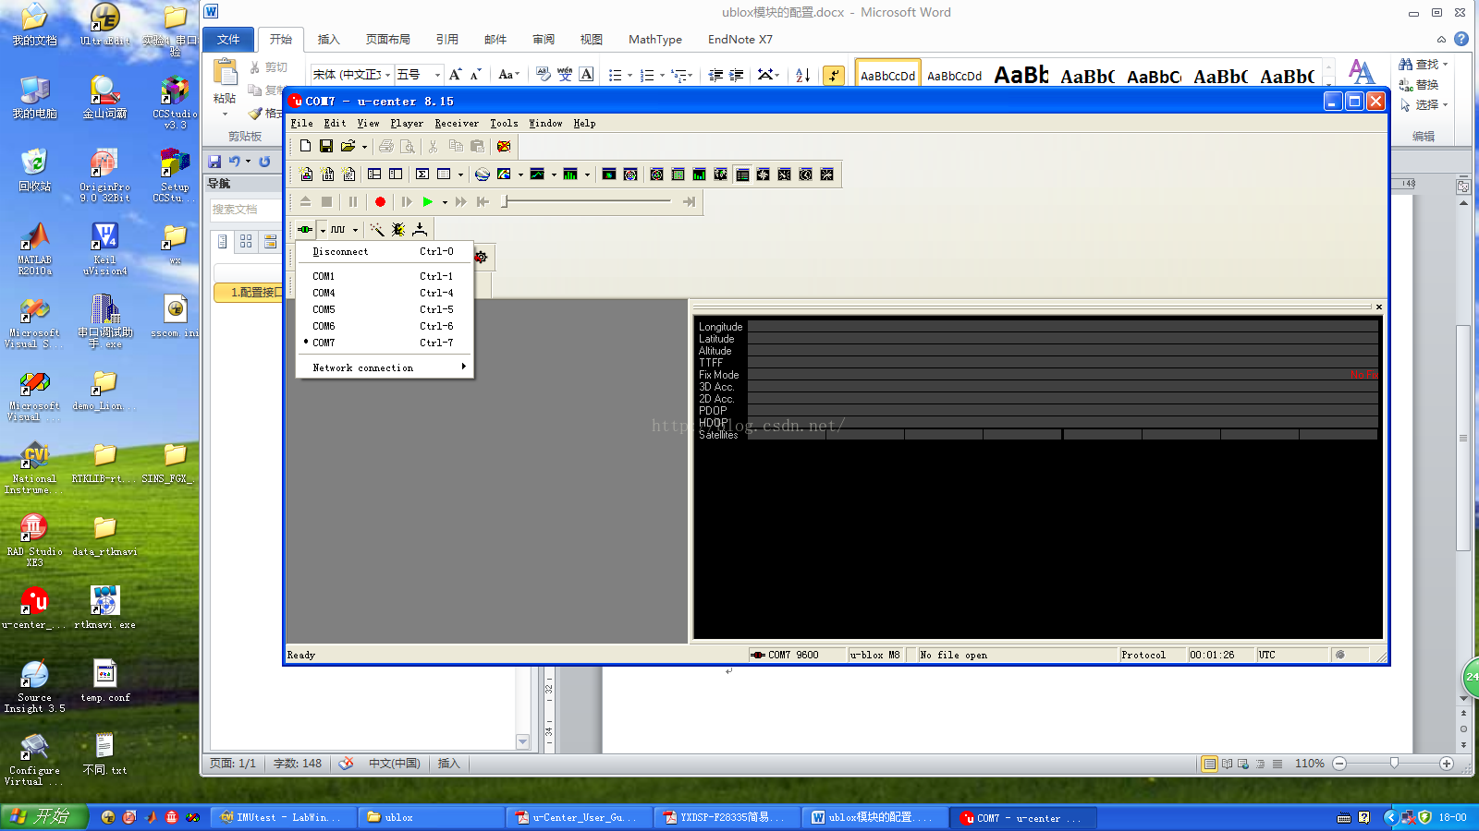Open the Table view
The width and height of the screenshot is (1479, 831).
click(x=444, y=174)
